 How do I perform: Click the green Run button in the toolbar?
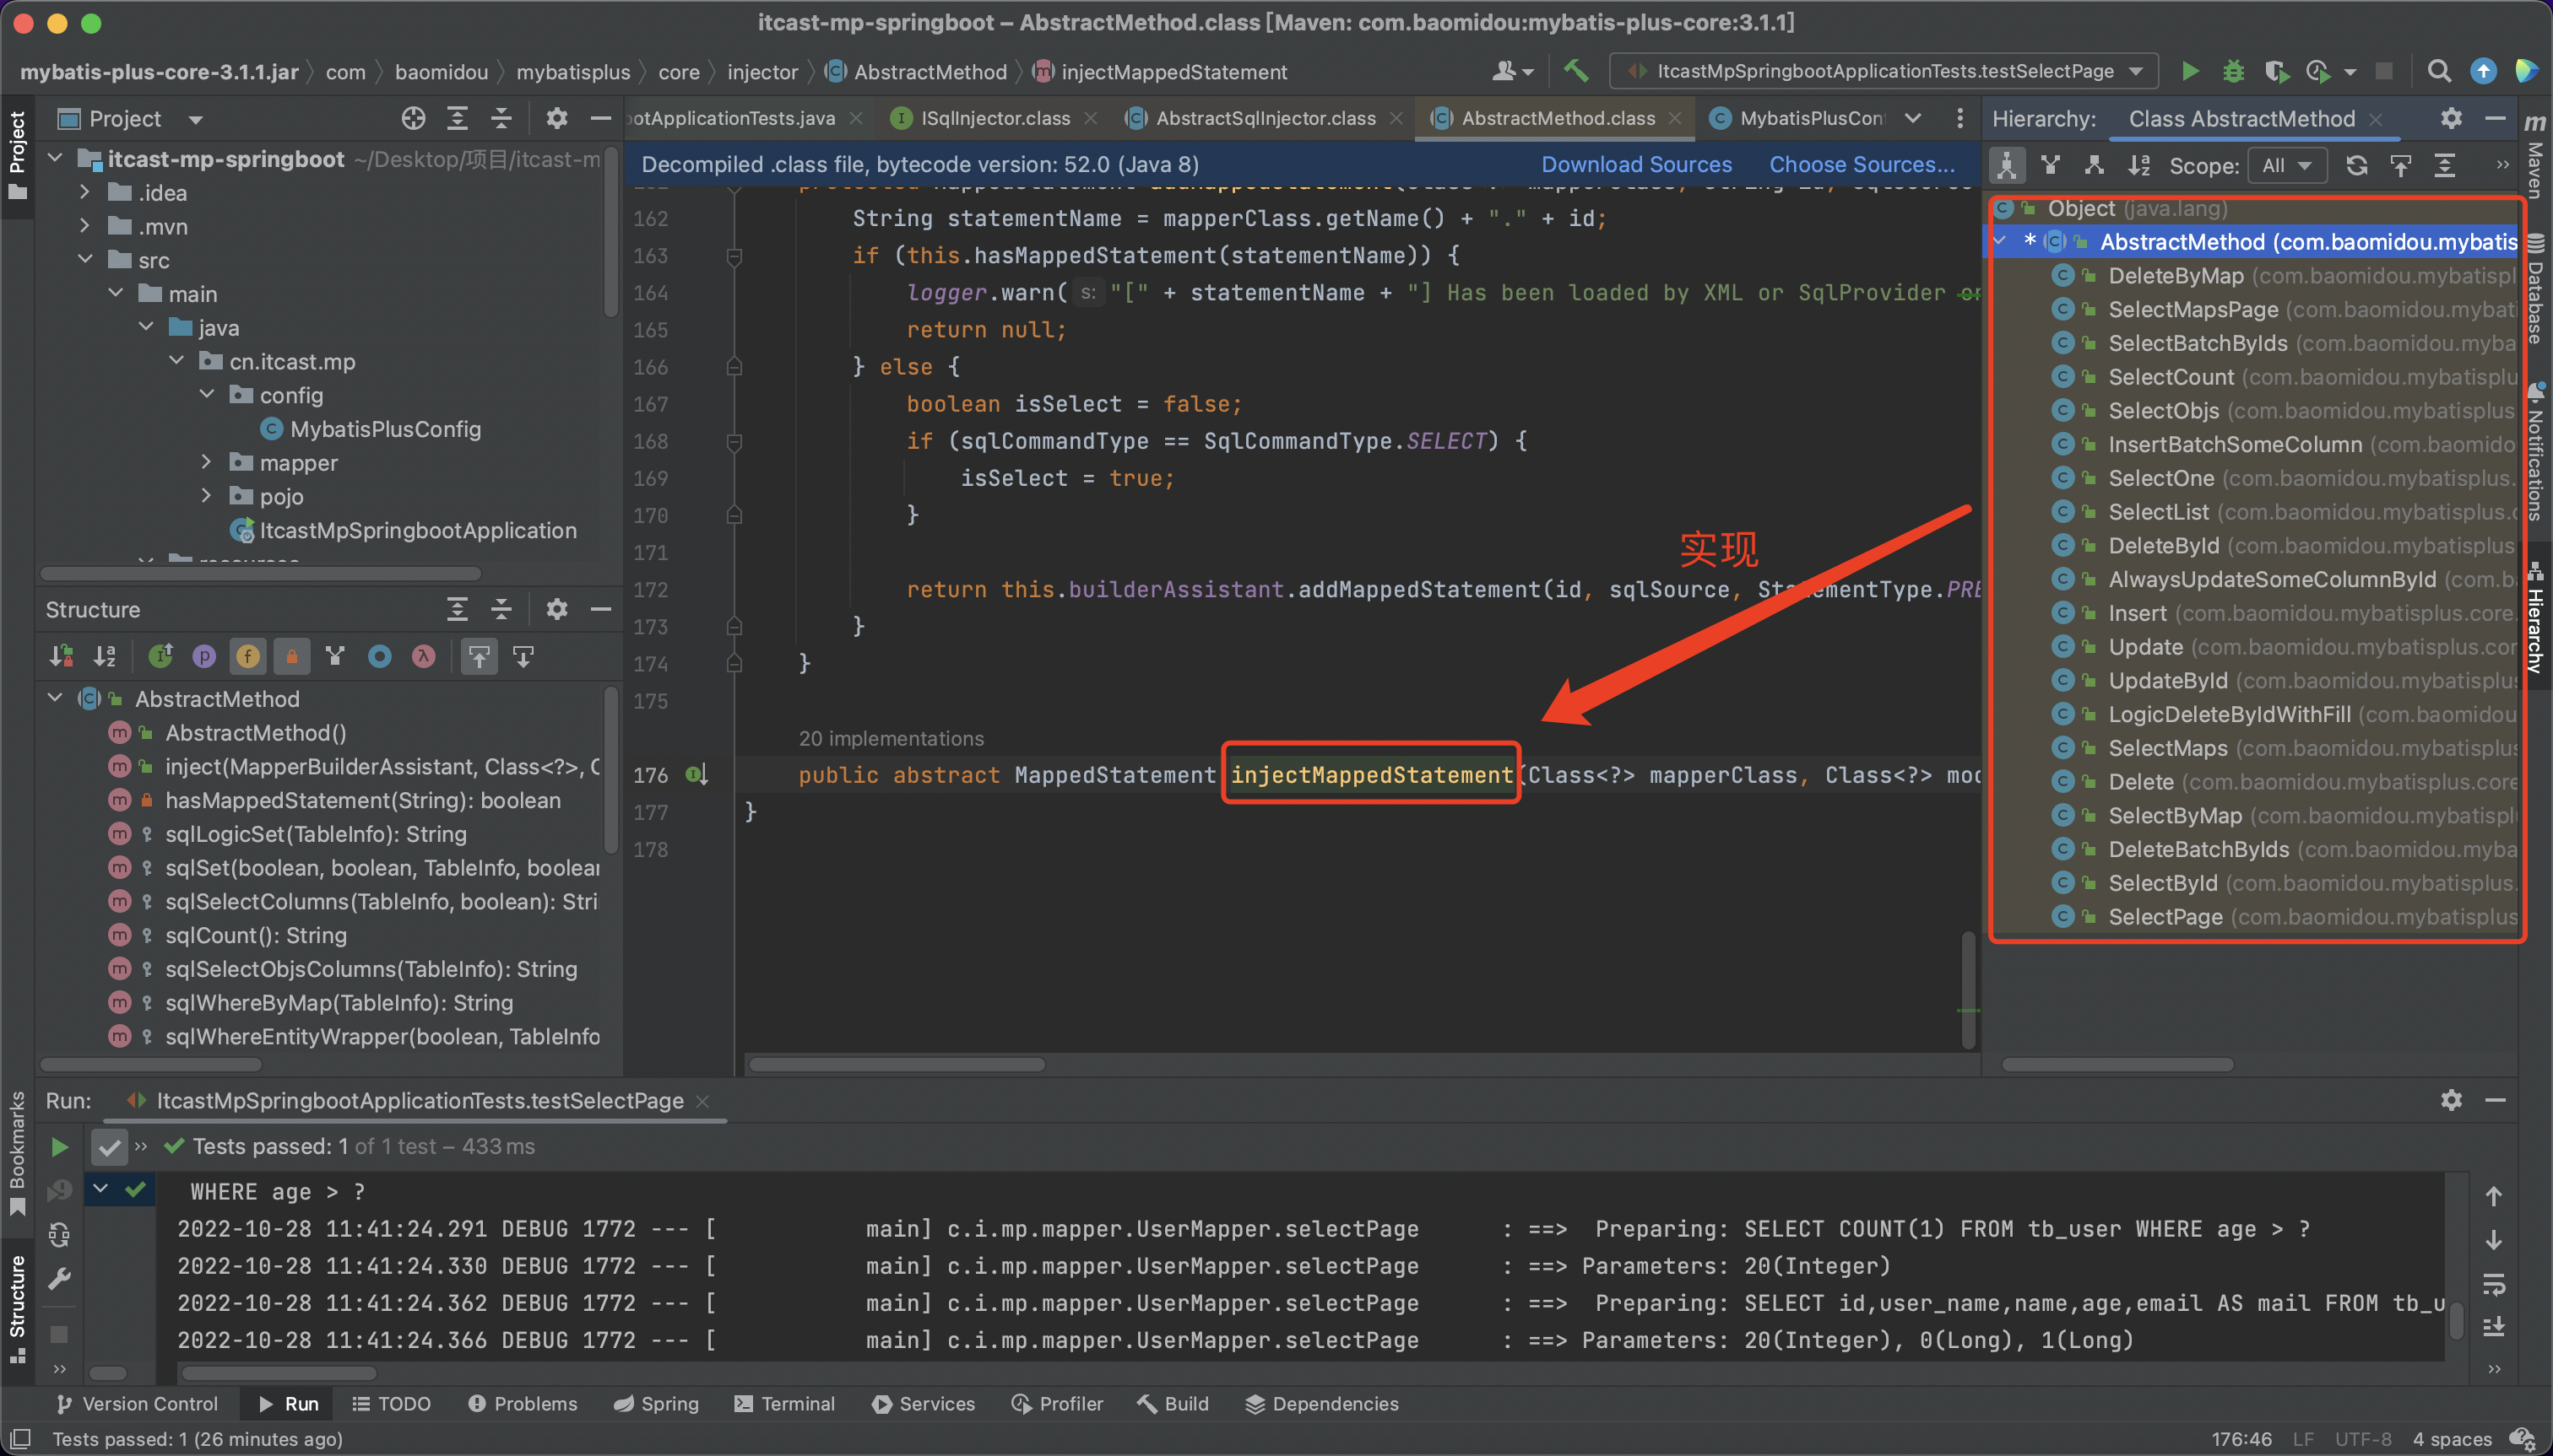click(x=2190, y=71)
